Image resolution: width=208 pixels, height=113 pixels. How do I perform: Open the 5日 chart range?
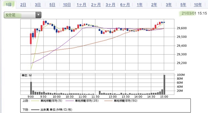pyautogui.click(x=52, y=5)
